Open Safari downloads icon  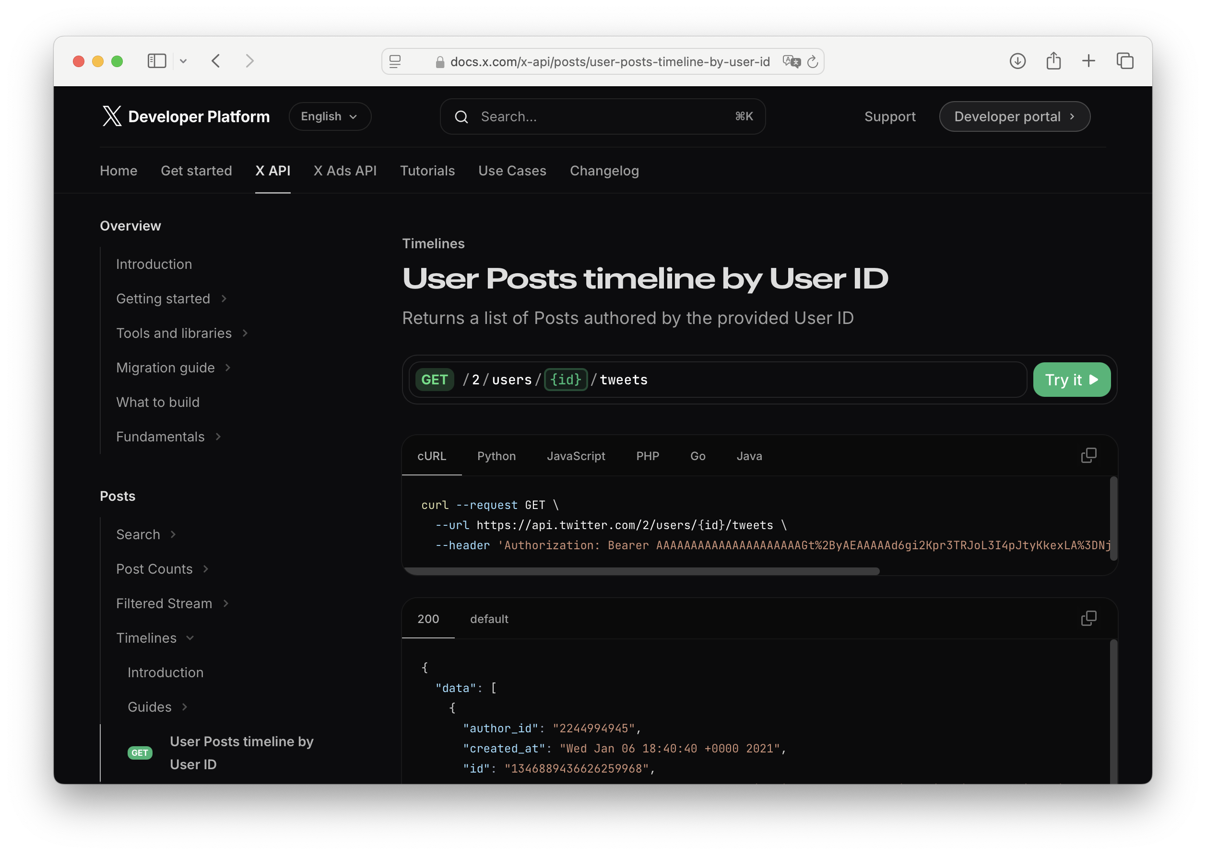pyautogui.click(x=1017, y=61)
